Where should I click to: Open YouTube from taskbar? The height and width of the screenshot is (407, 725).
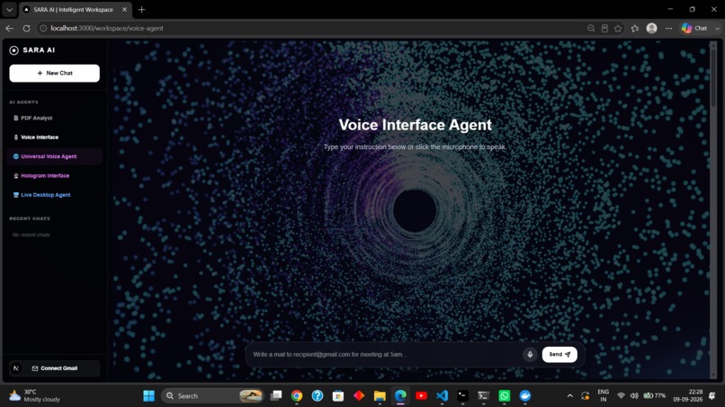(421, 396)
